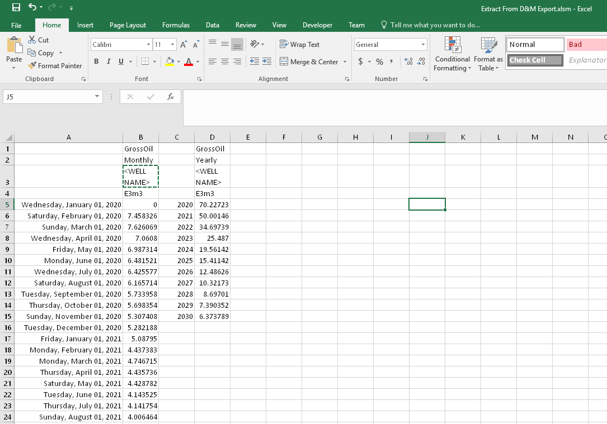Click the Increase Indent icon
The width and height of the screenshot is (607, 424).
point(266,61)
